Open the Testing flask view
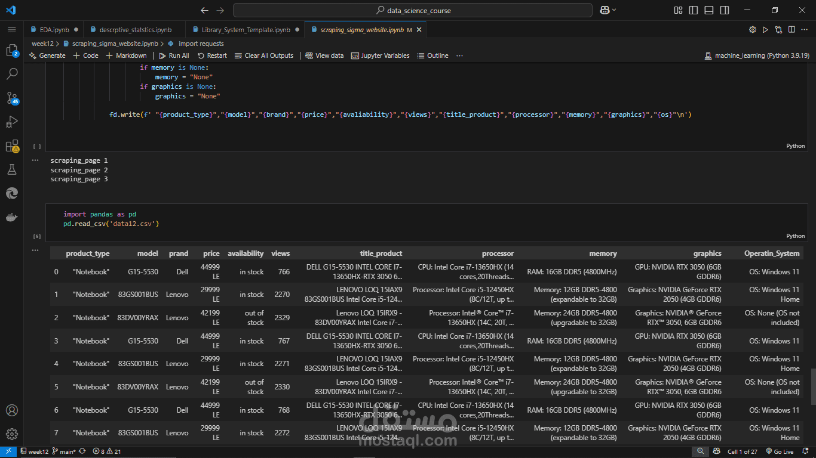Viewport: 816px width, 458px height. pos(12,170)
